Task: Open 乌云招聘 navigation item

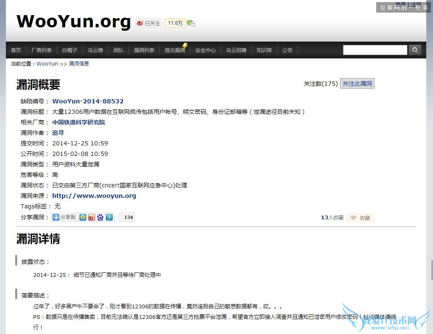Action: point(236,50)
